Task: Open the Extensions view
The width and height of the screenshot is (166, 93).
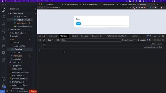Action: point(3,31)
